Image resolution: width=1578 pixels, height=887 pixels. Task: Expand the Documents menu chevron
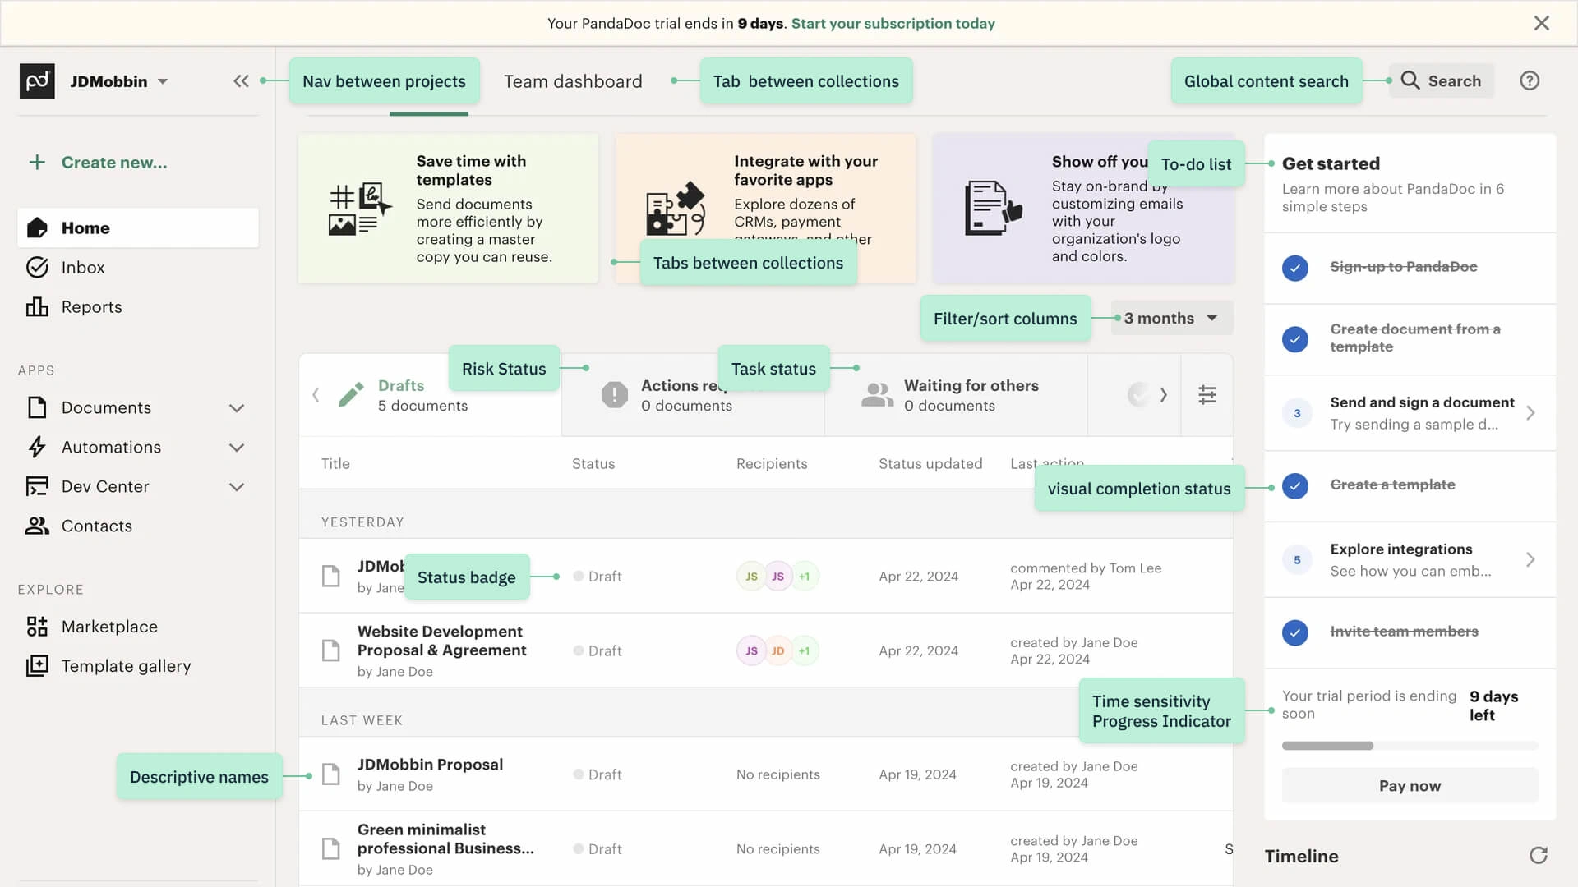pyautogui.click(x=237, y=408)
